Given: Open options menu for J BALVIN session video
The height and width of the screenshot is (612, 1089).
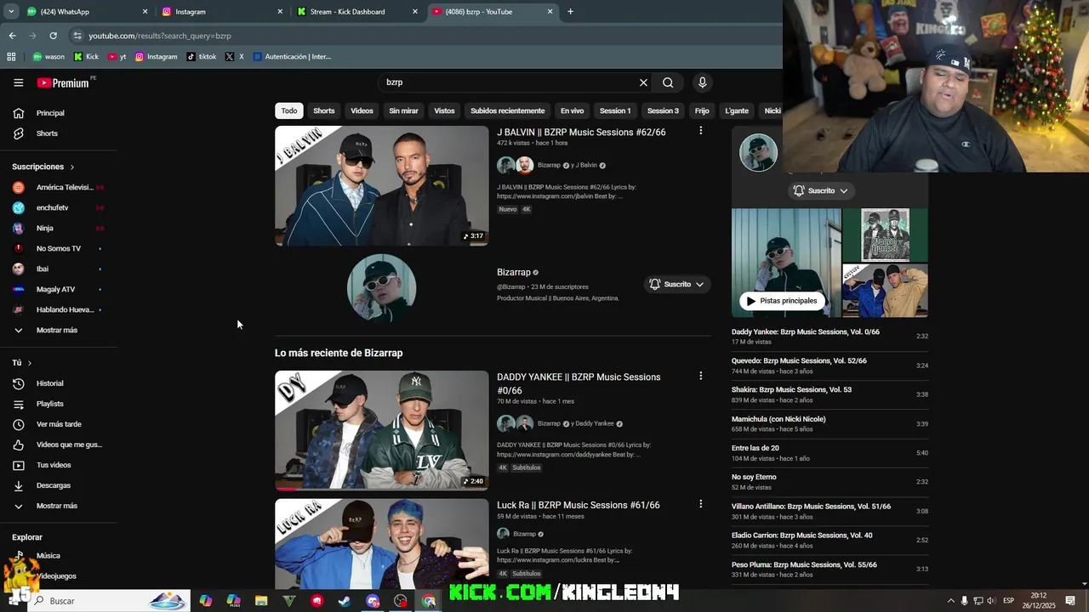Looking at the screenshot, I should (700, 131).
